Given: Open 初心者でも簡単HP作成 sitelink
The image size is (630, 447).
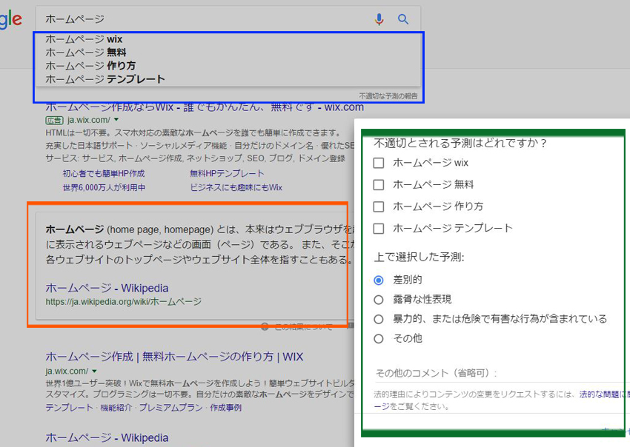Looking at the screenshot, I should 104,173.
